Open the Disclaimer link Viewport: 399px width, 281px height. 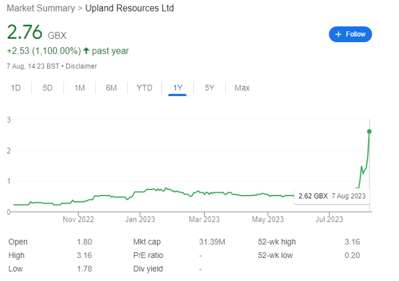tap(81, 66)
